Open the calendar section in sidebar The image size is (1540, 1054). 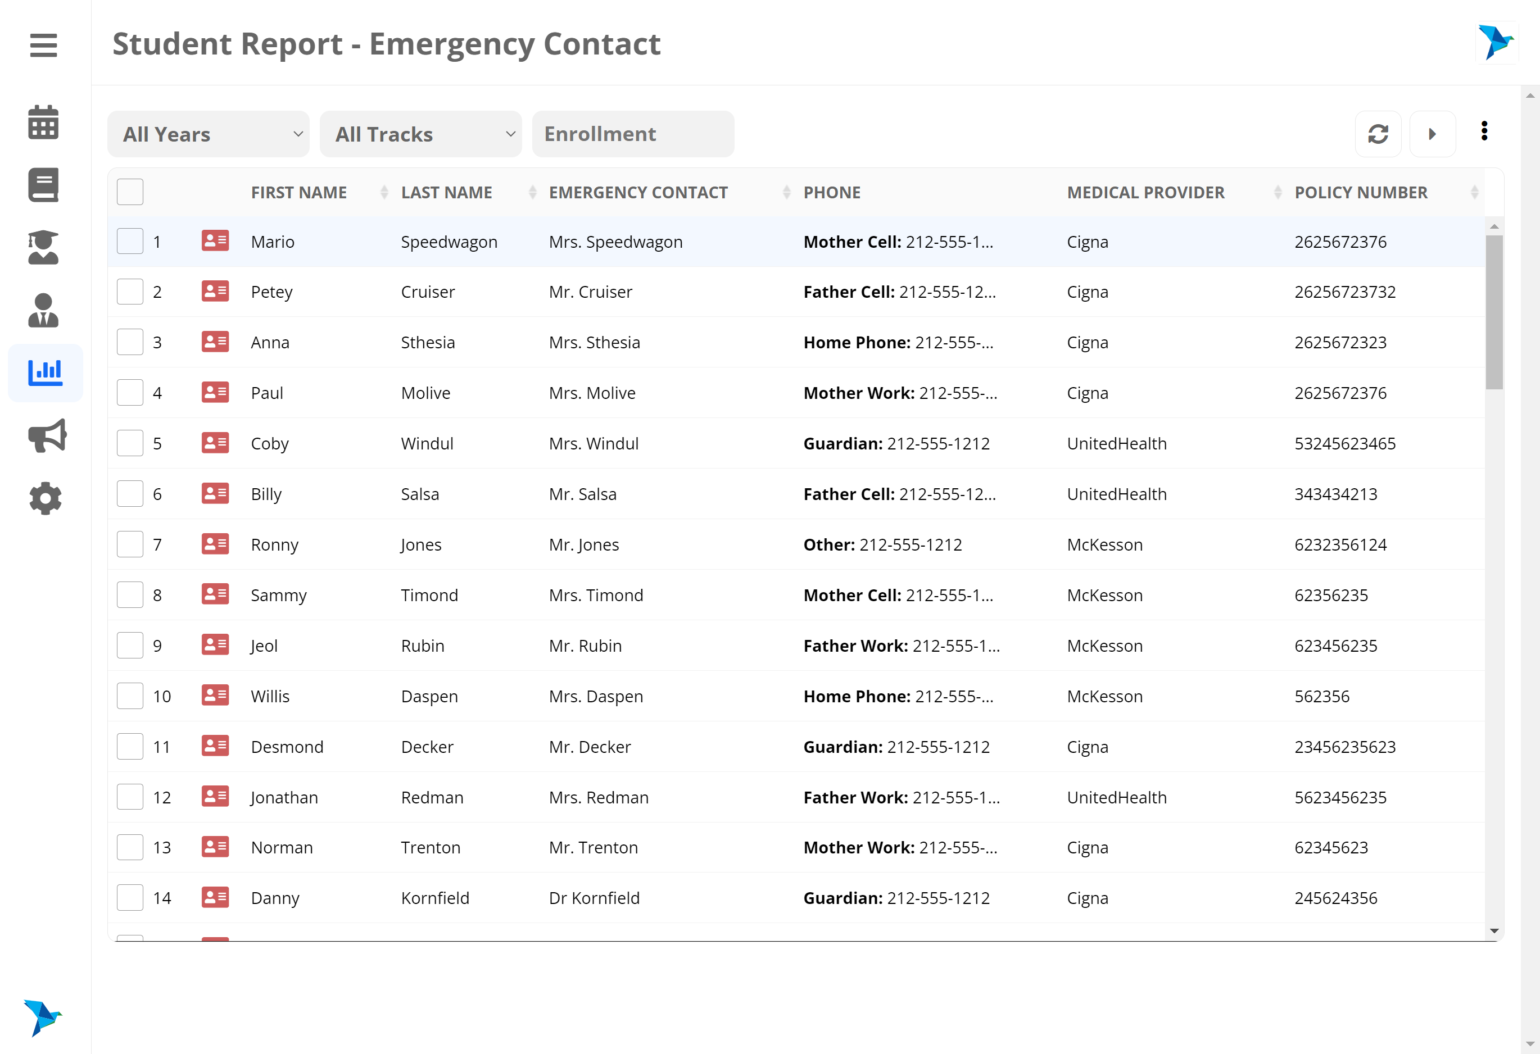coord(43,122)
